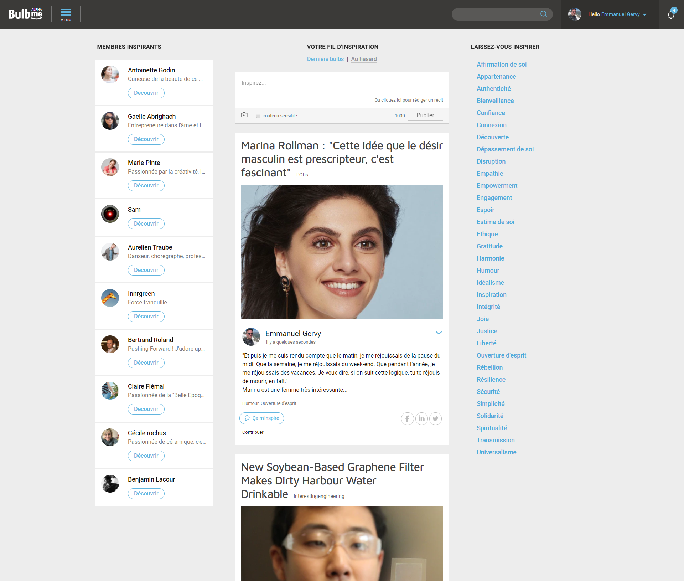Screen dimensions: 684x581
Task: Click the Contribuer link
Action: (x=253, y=432)
